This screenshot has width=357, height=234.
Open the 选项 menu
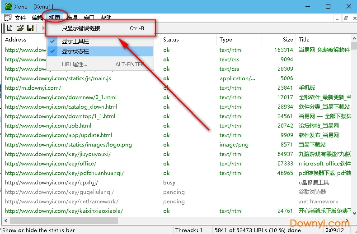(x=72, y=18)
